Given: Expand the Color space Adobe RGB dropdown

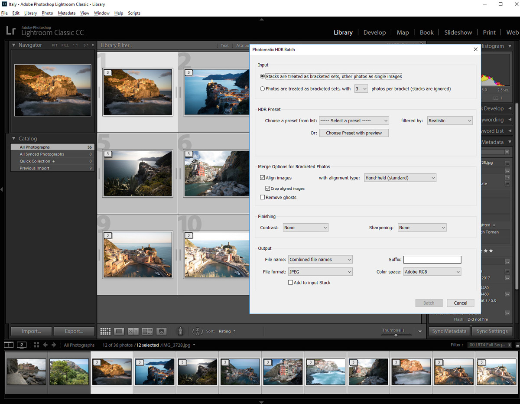Looking at the screenshot, I should (x=432, y=272).
